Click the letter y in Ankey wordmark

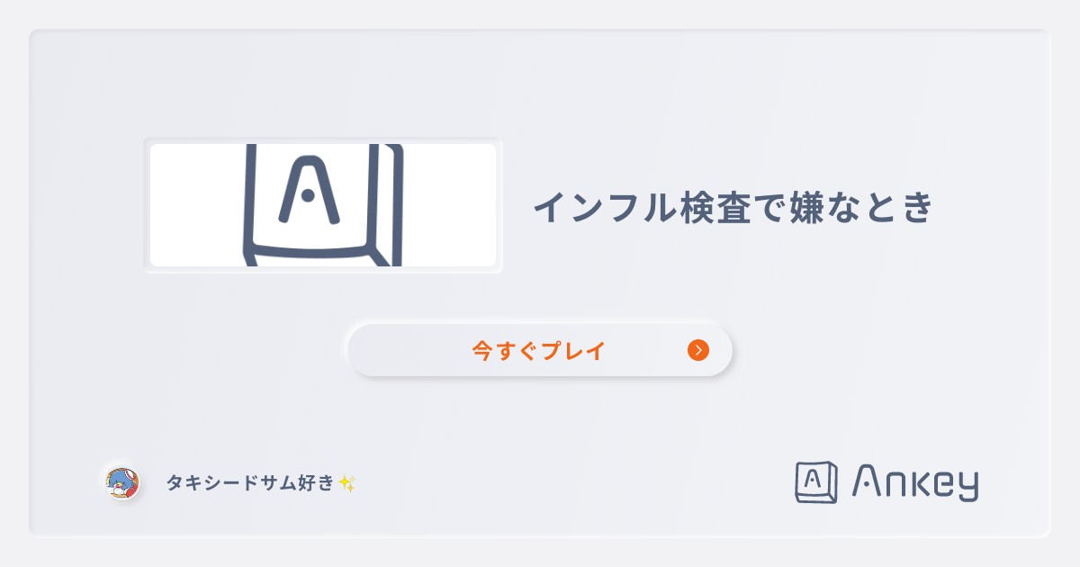[967, 487]
